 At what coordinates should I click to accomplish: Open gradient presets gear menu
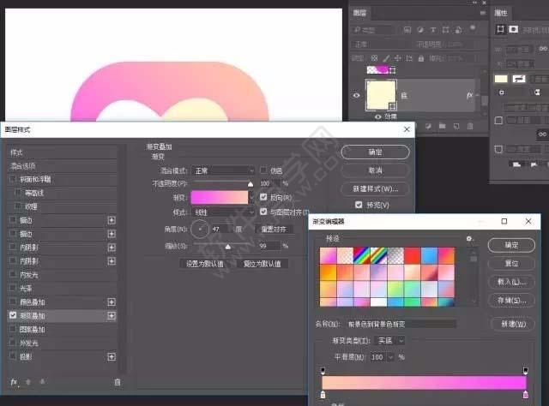pos(469,238)
